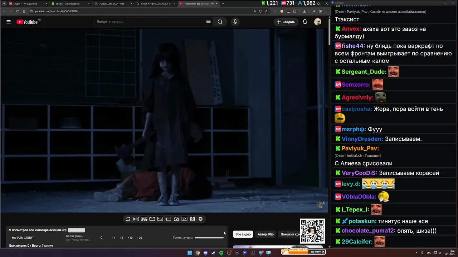458x257 pixels.
Task: Reload the page in the browser
Action: 17,11
